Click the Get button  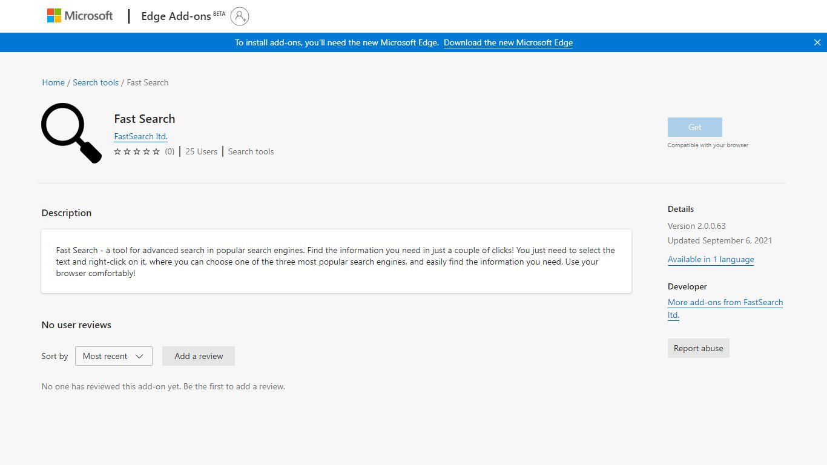pyautogui.click(x=695, y=127)
